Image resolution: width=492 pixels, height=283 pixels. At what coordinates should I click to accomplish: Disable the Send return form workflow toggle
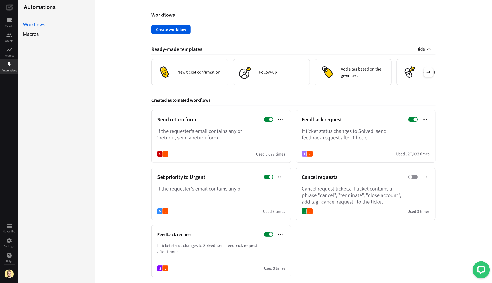click(x=268, y=119)
